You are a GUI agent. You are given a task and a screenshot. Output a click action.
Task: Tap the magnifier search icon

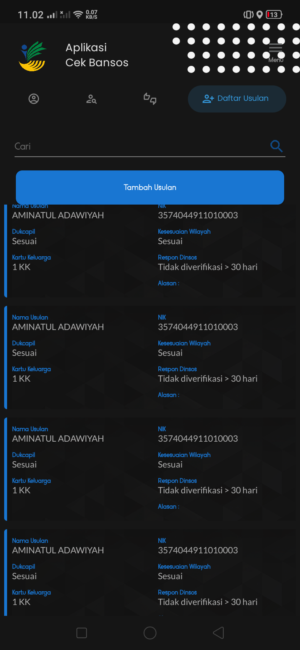pos(276,146)
